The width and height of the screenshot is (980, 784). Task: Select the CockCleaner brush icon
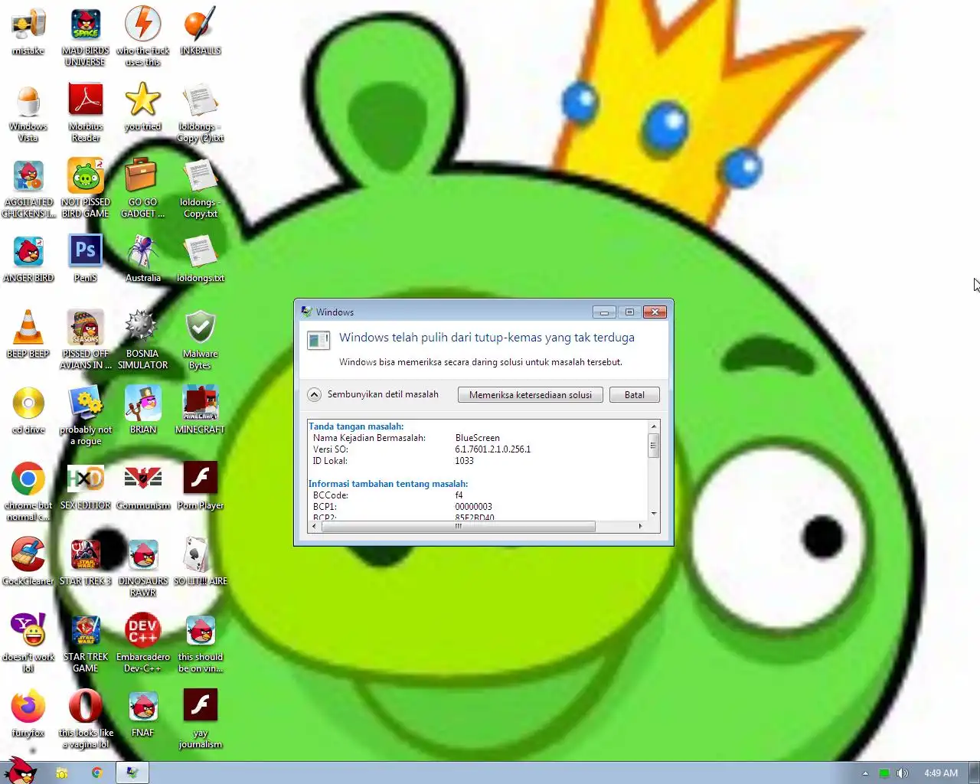click(x=28, y=561)
